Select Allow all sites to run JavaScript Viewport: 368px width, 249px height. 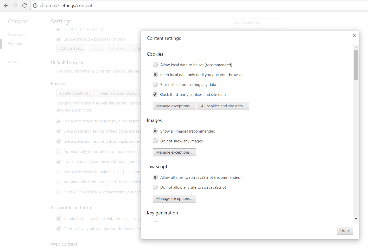[x=155, y=177]
